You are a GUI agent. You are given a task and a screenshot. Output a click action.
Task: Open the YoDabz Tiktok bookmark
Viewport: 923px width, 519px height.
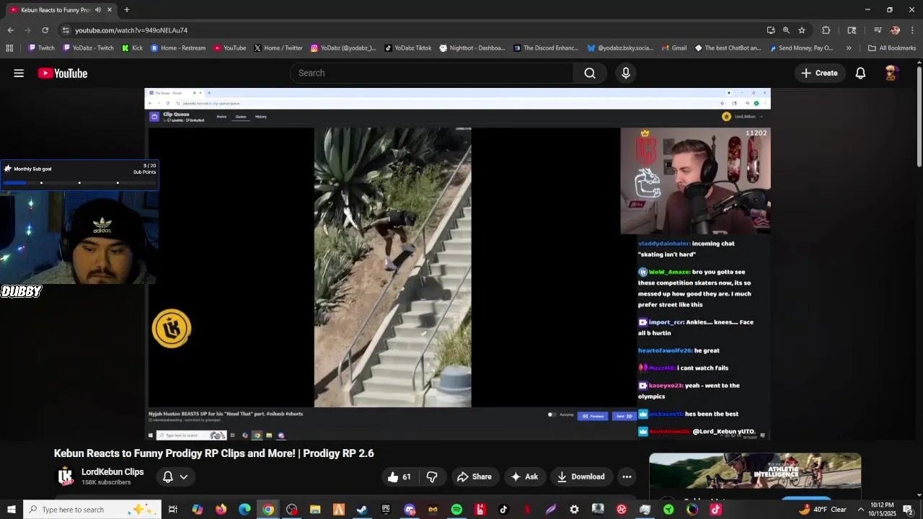tap(407, 48)
